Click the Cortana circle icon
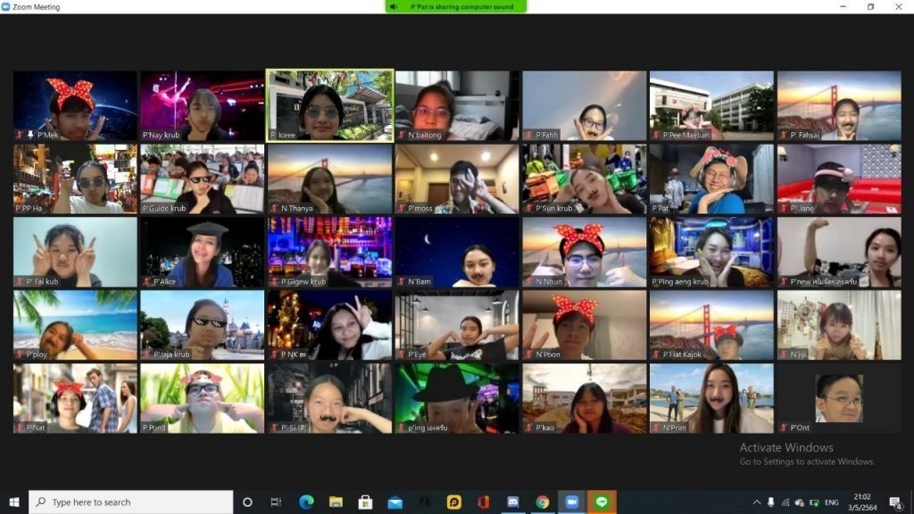The height and width of the screenshot is (514, 914). [247, 502]
